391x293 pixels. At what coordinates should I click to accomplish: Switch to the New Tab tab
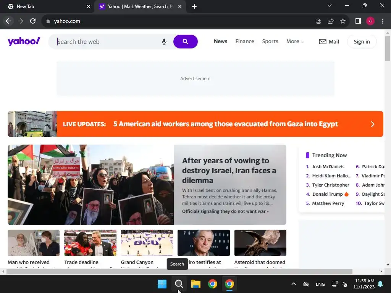[47, 6]
